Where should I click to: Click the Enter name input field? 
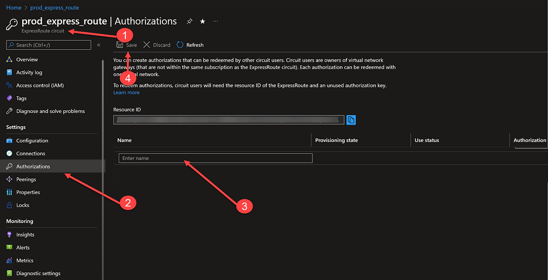pos(215,158)
